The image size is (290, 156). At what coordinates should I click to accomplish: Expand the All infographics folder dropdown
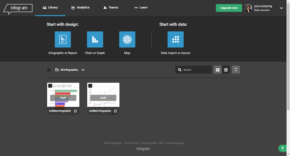tap(83, 70)
